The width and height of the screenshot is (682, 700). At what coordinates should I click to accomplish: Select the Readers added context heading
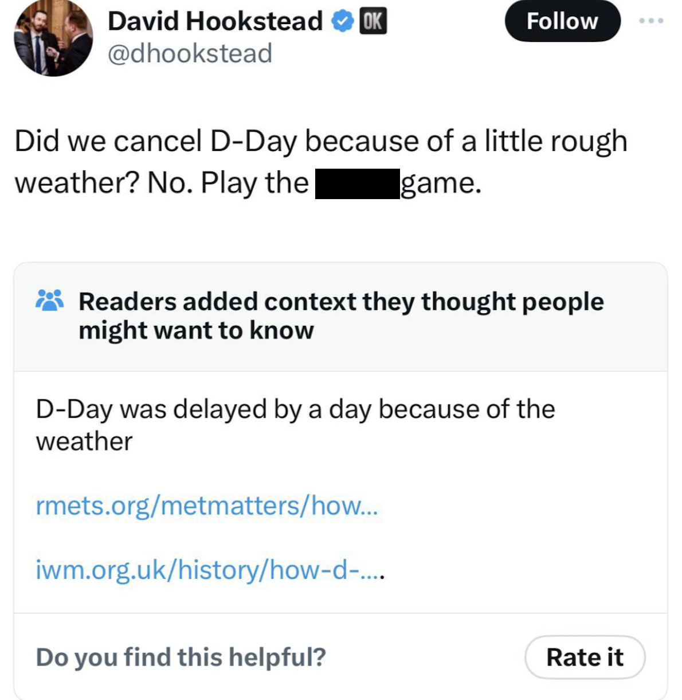[340, 315]
